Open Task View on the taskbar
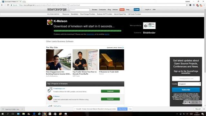Image resolution: width=206 pixels, height=116 pixels. [13, 114]
